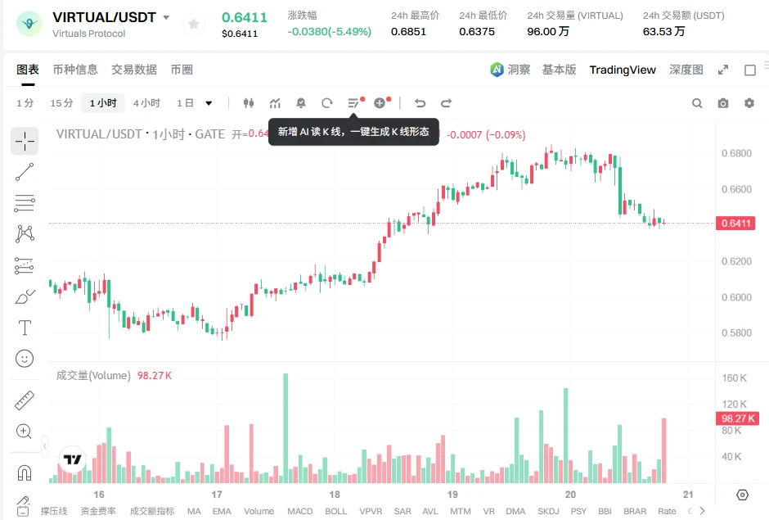Select the trend line drawing tool
The image size is (769, 520).
(x=25, y=172)
